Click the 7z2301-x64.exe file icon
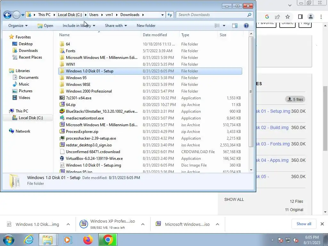Screen dimensions: 328x246 coord(62,98)
